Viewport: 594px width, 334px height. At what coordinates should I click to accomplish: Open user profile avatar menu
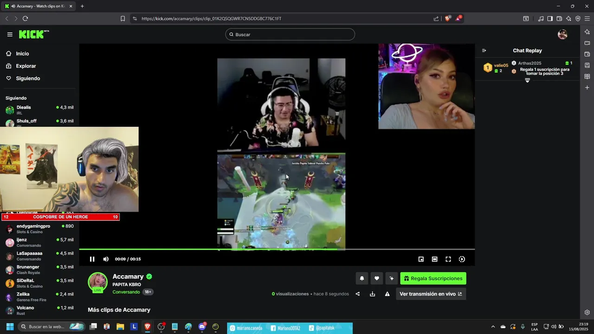point(562,34)
